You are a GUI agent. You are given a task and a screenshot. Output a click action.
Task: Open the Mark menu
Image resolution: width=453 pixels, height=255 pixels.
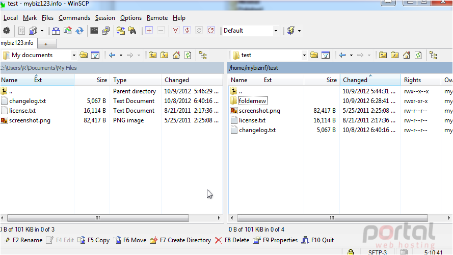[x=30, y=18]
